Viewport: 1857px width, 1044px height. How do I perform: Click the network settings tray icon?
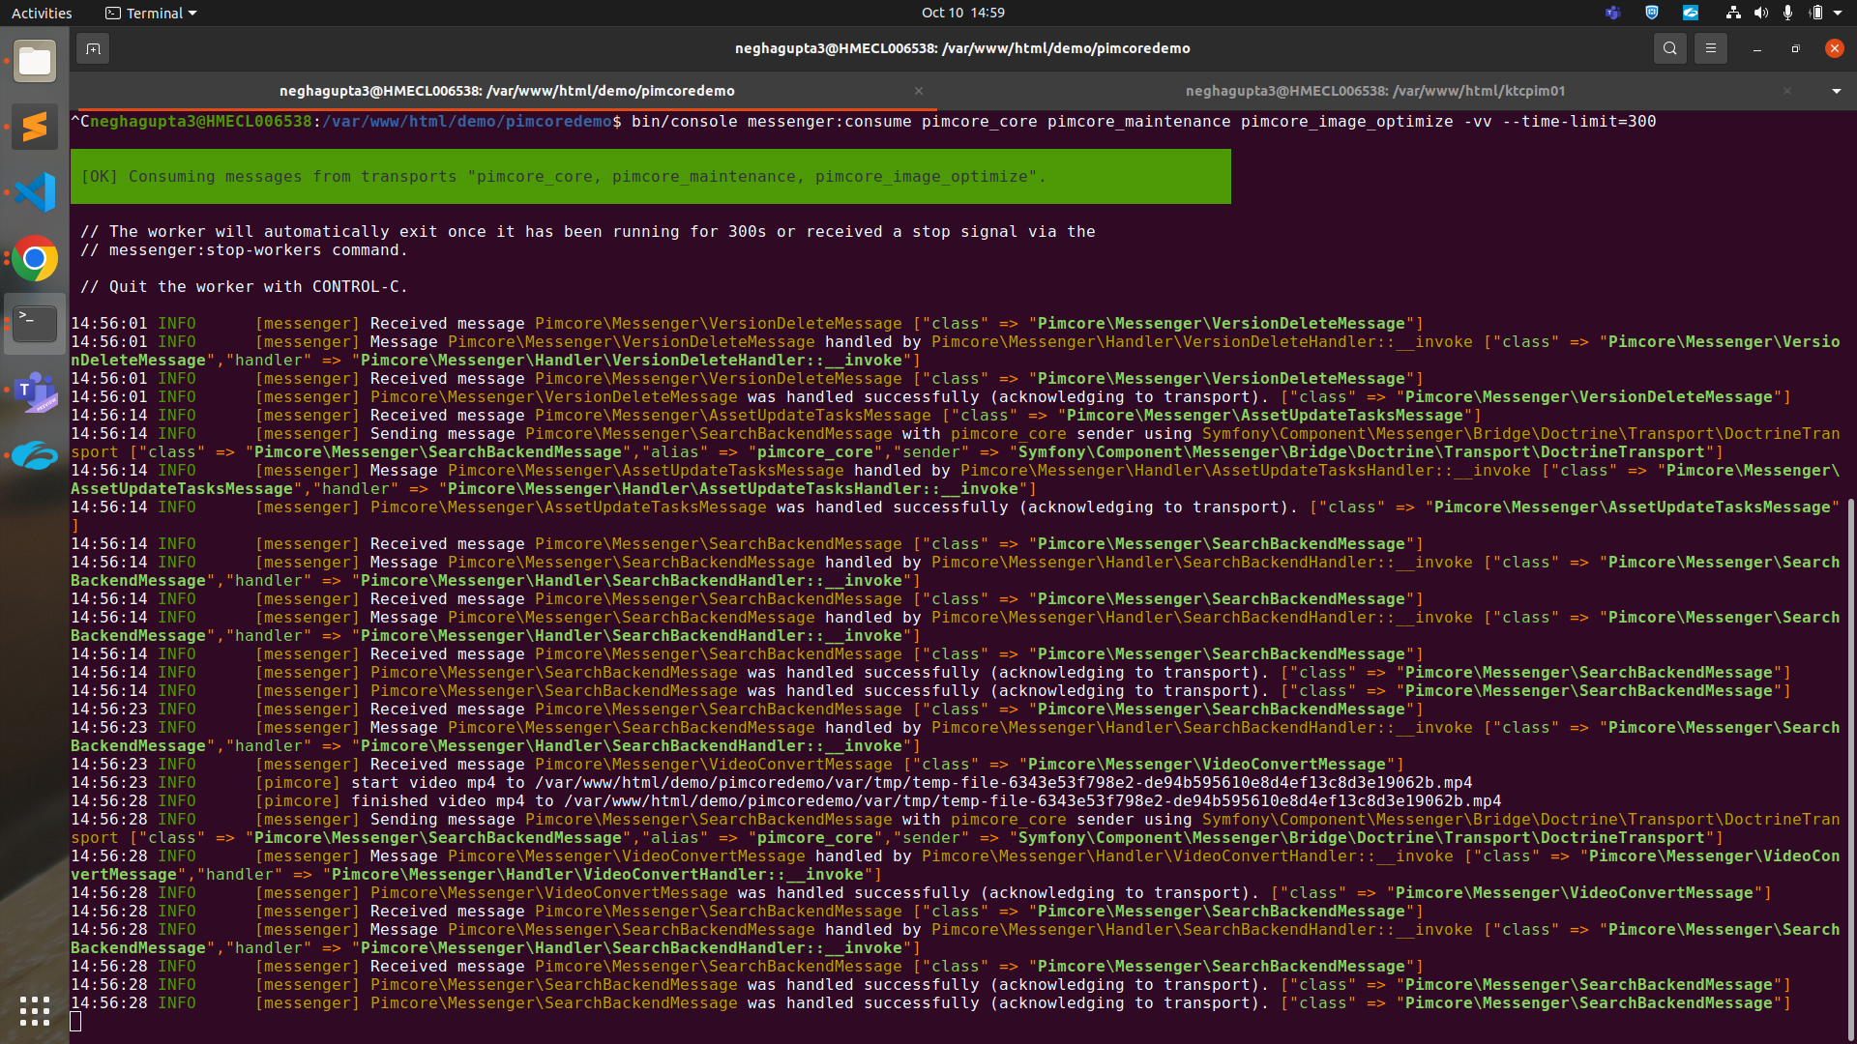coord(1731,13)
